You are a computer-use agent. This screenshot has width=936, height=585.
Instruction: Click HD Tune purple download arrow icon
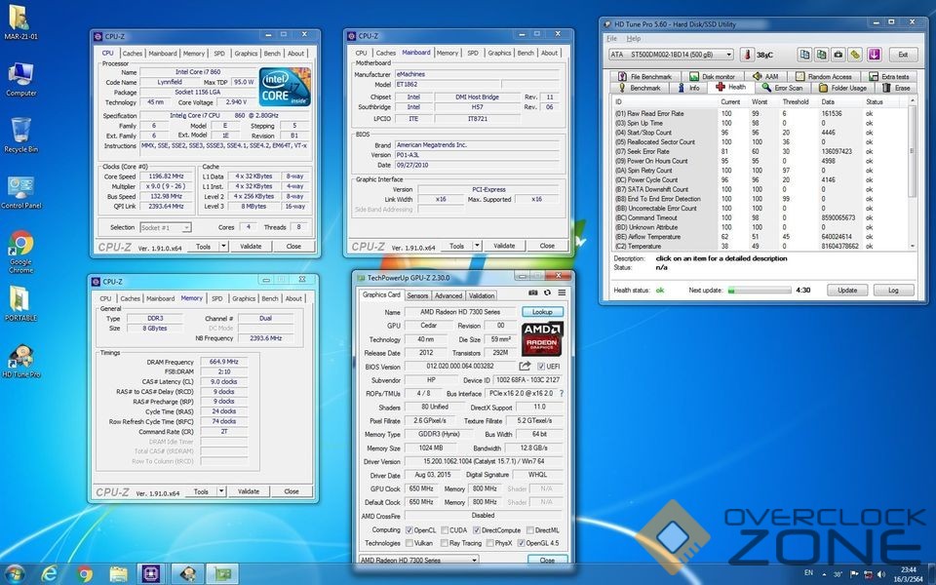[x=874, y=55]
